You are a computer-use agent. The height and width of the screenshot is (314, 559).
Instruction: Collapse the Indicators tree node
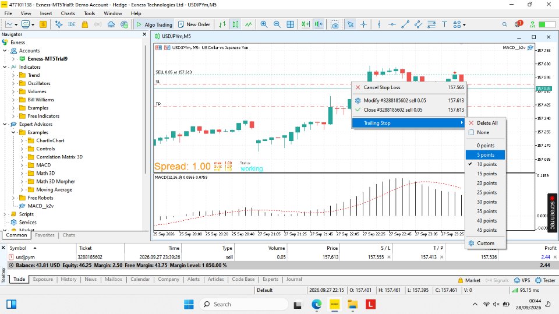click(5, 67)
